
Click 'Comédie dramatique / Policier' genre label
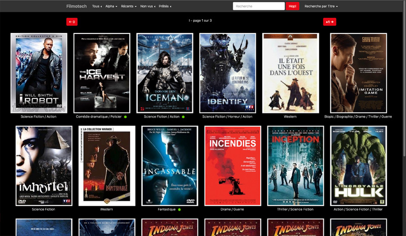click(98, 116)
